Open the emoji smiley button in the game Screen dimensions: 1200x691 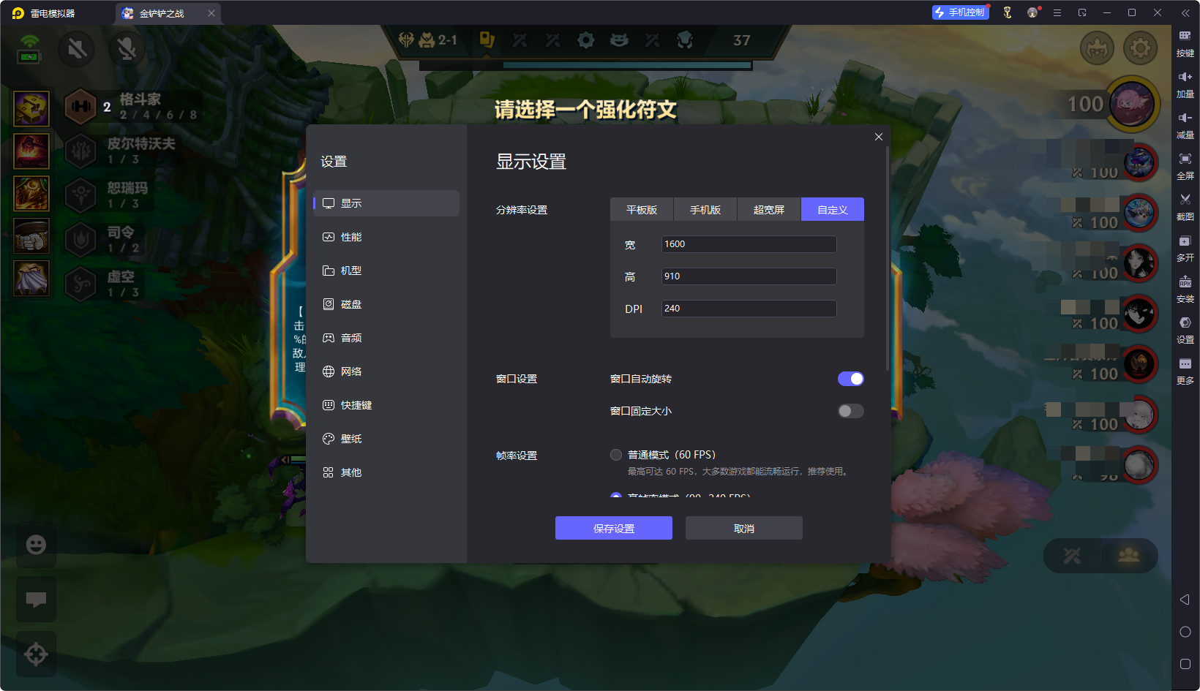[36, 545]
